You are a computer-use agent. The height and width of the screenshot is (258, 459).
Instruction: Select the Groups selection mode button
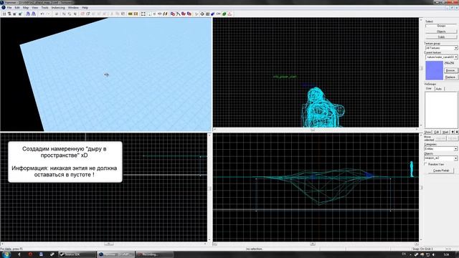coord(441,26)
